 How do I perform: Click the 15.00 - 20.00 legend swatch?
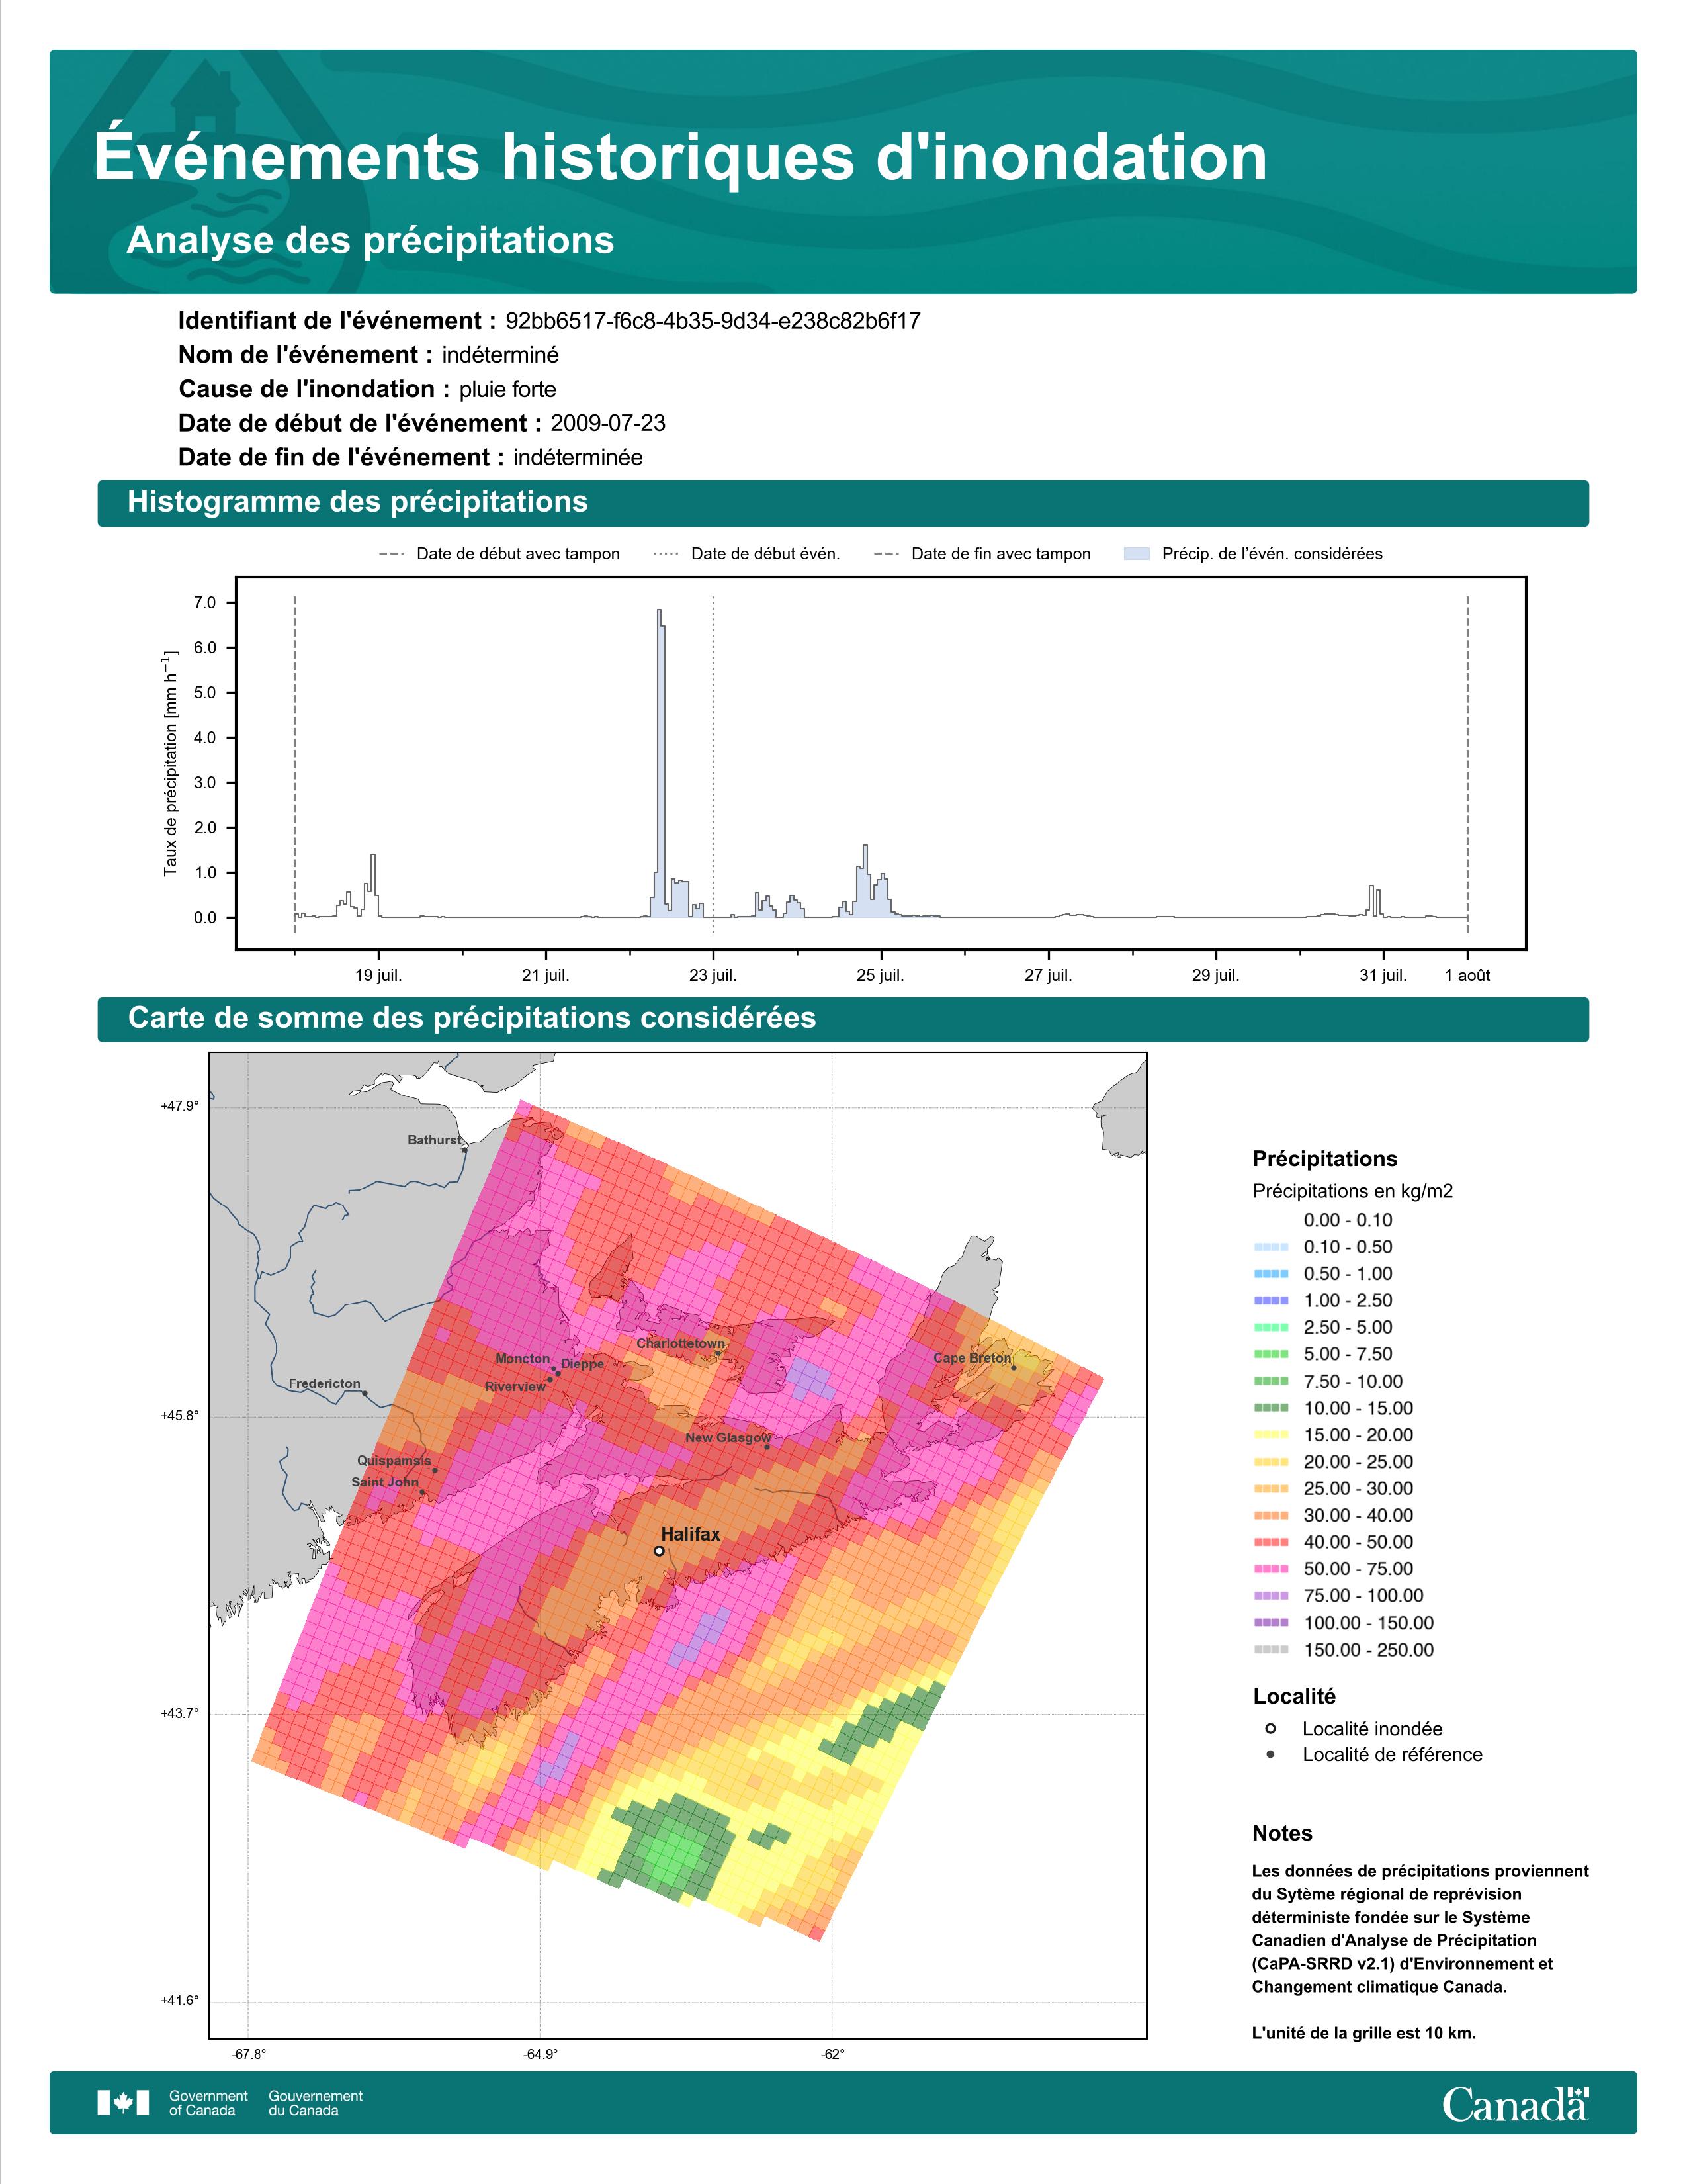point(1270,1435)
